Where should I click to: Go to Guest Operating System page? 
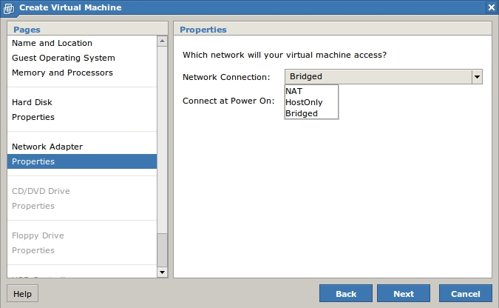pyautogui.click(x=82, y=58)
